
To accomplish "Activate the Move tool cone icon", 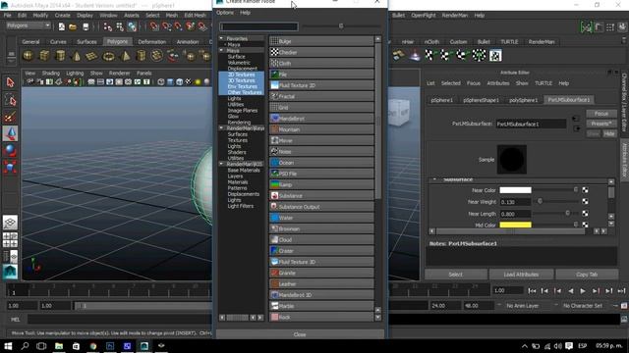I will (10, 133).
